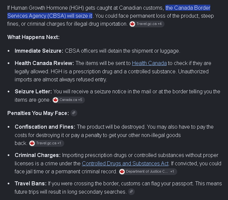Follow the Health Canada hyperlink

149,63
